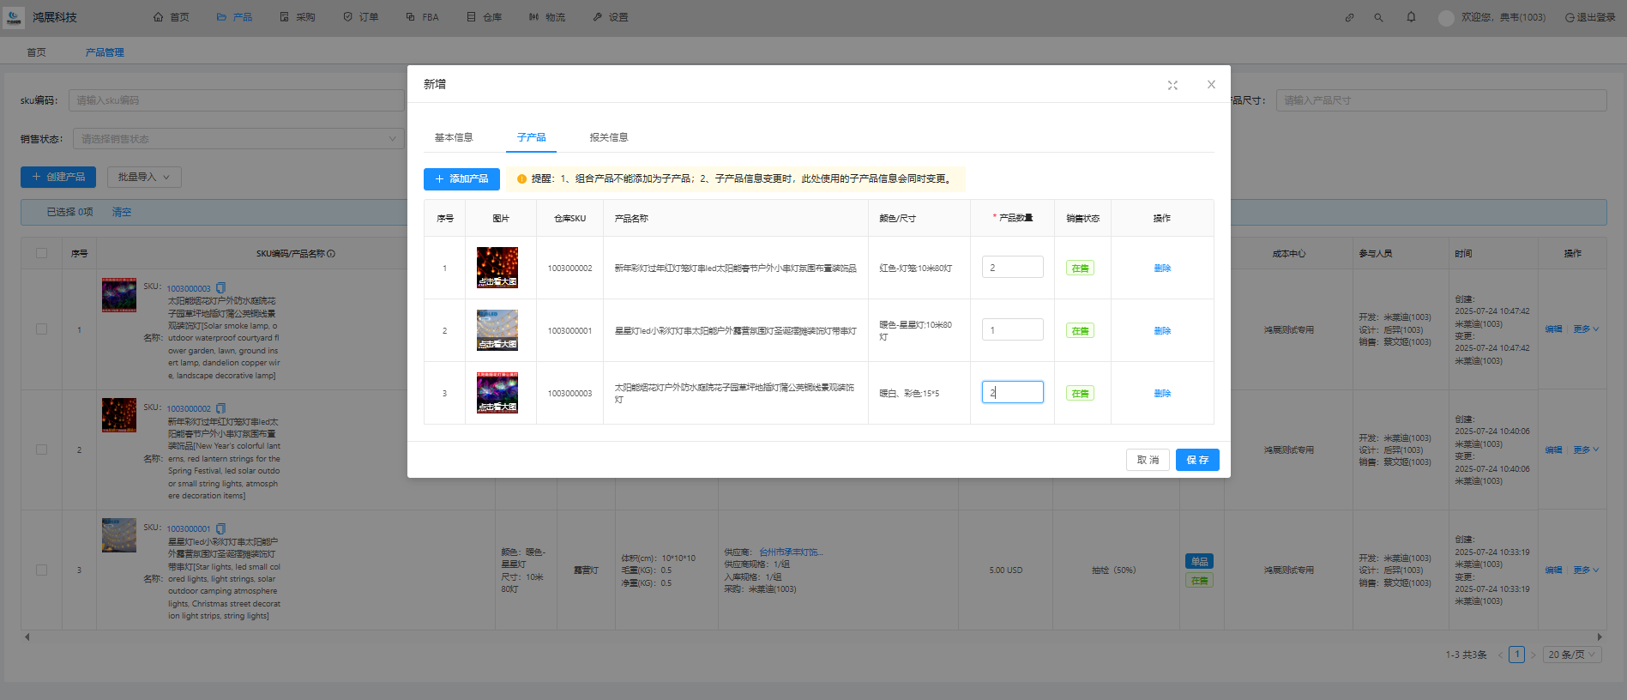This screenshot has height=700, width=1627.
Task: Check the checkbox for product row 1
Action: pyautogui.click(x=41, y=329)
